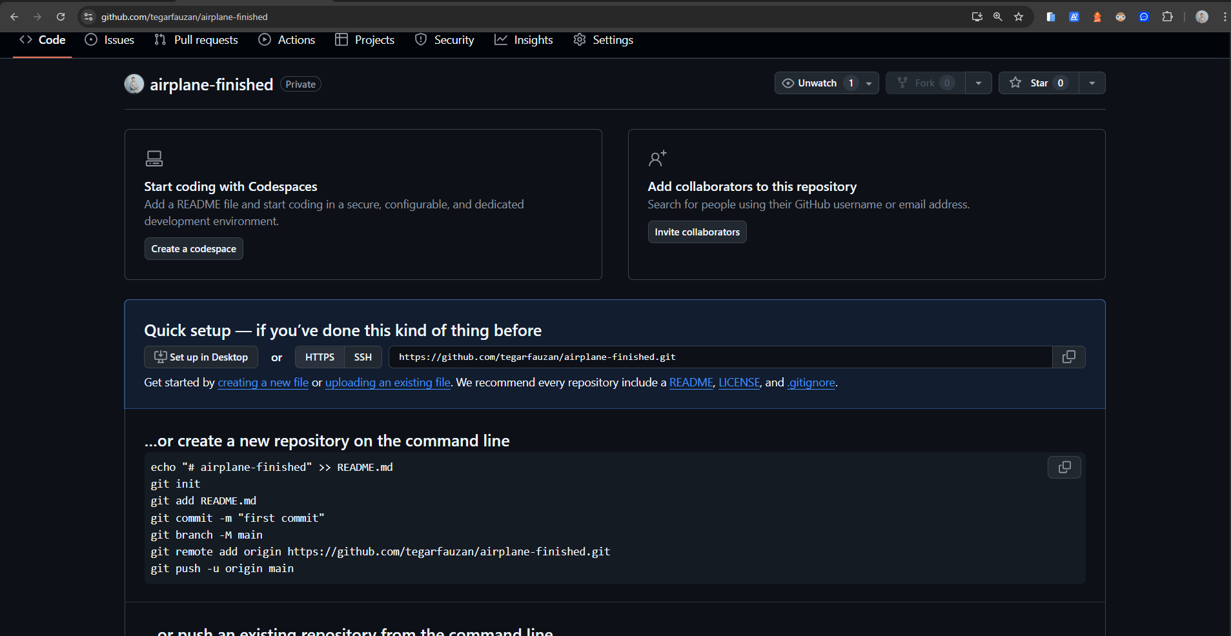Expand the Star lists dropdown arrow
This screenshot has height=636, width=1231.
pyautogui.click(x=1092, y=83)
